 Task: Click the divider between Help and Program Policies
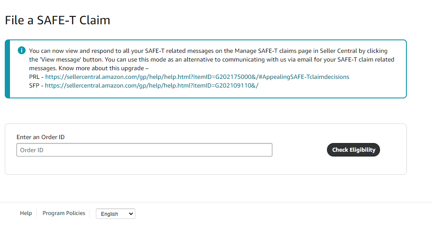tap(37, 213)
